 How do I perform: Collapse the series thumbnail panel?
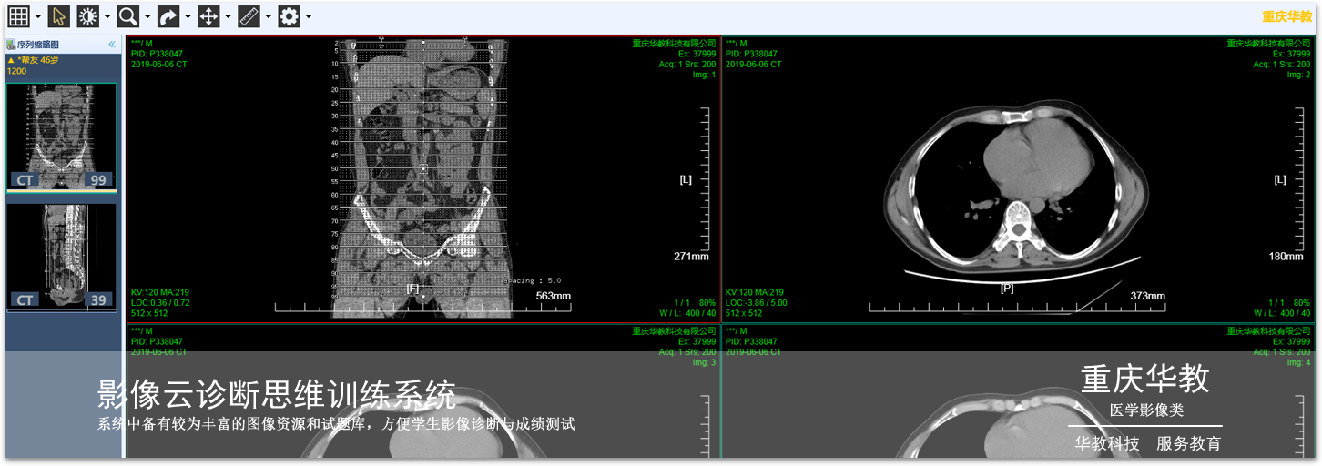click(112, 44)
